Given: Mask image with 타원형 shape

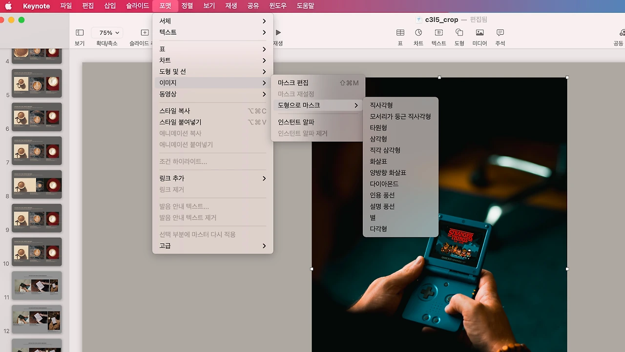Looking at the screenshot, I should (x=400, y=128).
